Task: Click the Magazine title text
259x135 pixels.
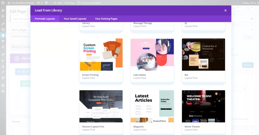Action: (138, 127)
